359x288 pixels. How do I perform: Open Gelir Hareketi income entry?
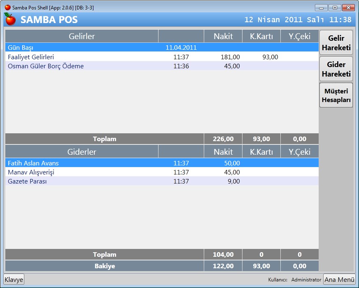point(336,42)
